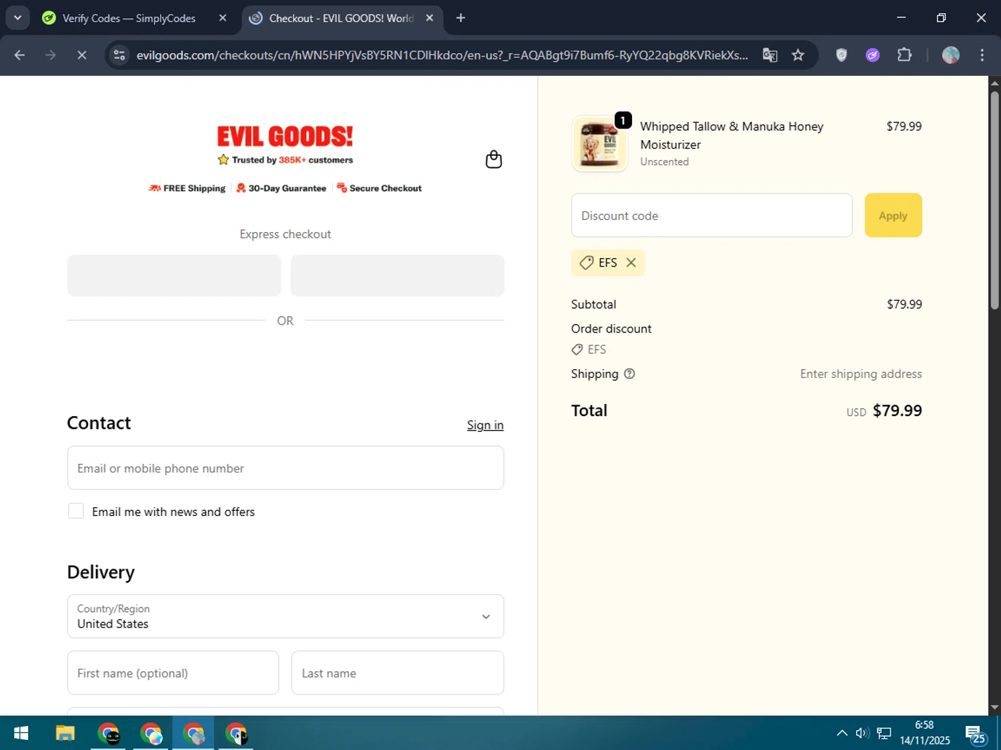Image resolution: width=1001 pixels, height=750 pixels.
Task: Open the Chrome profile avatar
Action: pyautogui.click(x=951, y=55)
